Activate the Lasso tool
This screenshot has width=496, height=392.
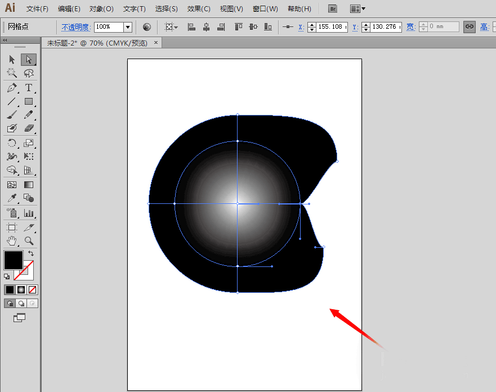pyautogui.click(x=29, y=73)
